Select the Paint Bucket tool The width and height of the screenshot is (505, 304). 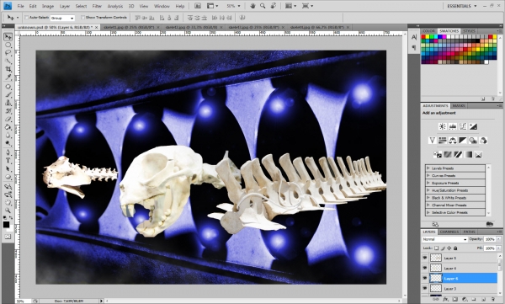pyautogui.click(x=8, y=127)
